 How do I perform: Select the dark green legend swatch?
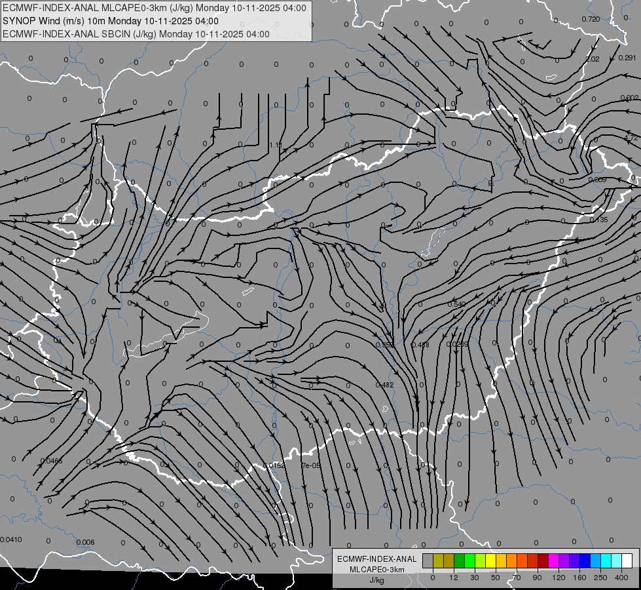pyautogui.click(x=460, y=560)
